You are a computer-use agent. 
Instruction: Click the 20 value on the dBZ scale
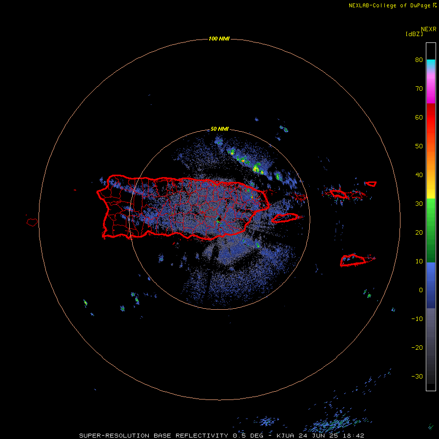coord(419,232)
